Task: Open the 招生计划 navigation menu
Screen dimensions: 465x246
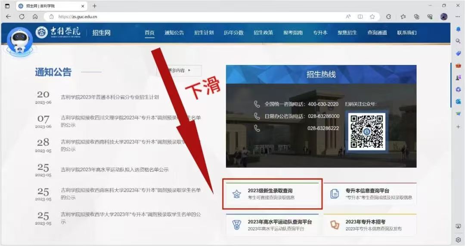Action: (x=204, y=33)
